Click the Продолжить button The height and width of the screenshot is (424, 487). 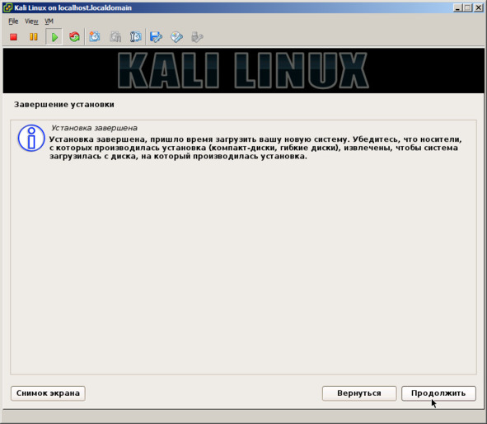[x=438, y=393]
